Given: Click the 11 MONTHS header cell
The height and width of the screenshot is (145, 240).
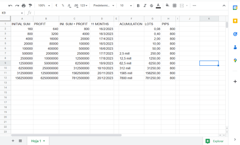Looking at the screenshot, I should tap(102, 24).
